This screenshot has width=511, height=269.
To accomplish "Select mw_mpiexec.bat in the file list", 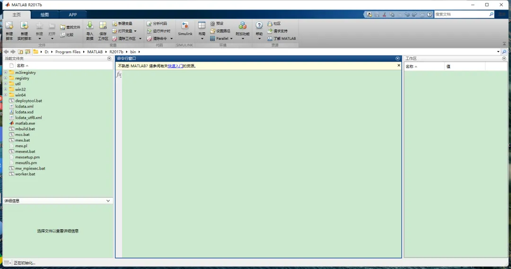I will point(30,169).
